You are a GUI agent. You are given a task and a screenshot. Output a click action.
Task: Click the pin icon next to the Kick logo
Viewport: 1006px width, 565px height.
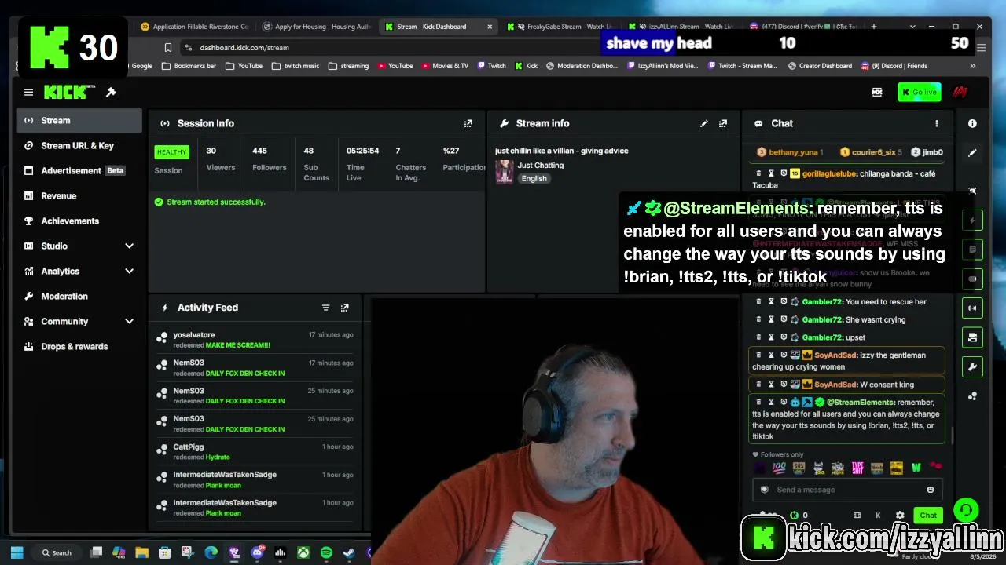[111, 93]
